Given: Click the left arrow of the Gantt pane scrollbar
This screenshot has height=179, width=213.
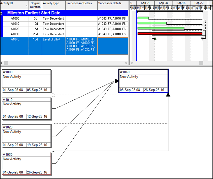Looking at the screenshot, I should [132, 63].
